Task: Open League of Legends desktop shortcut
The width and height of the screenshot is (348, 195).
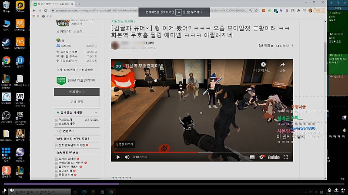Action: click(x=6, y=81)
